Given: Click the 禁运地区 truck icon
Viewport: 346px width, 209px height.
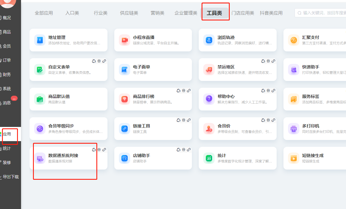Looking at the screenshot, I should click(209, 70).
